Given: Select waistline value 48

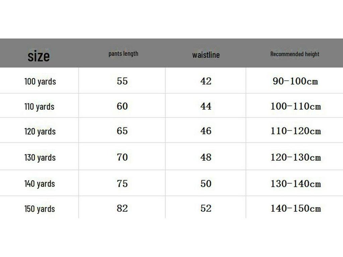Looking at the screenshot, I should coord(206,157).
